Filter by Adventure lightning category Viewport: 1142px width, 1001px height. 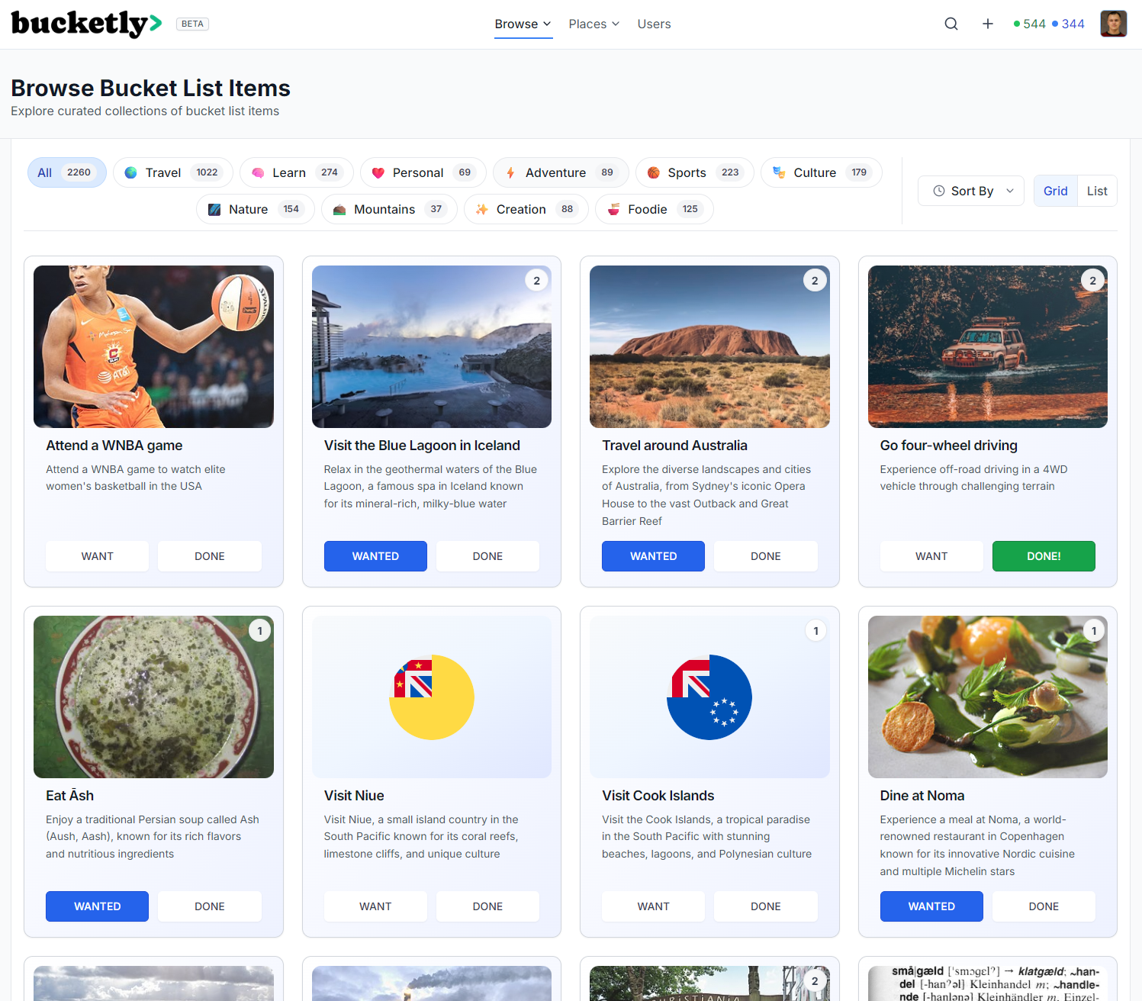pyautogui.click(x=561, y=172)
